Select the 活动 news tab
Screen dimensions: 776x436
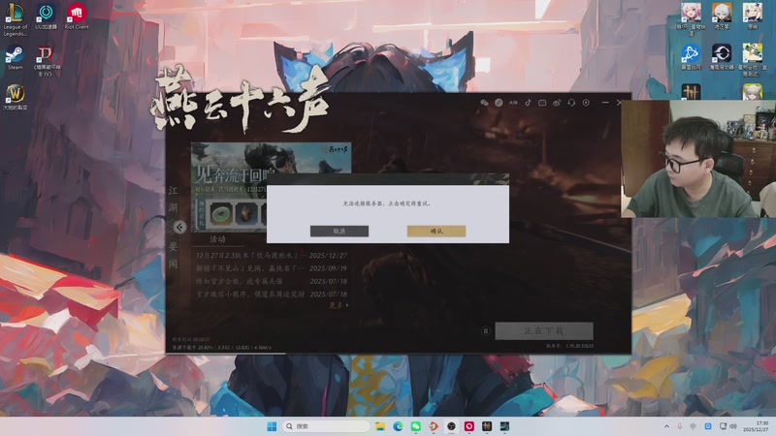[x=217, y=239]
